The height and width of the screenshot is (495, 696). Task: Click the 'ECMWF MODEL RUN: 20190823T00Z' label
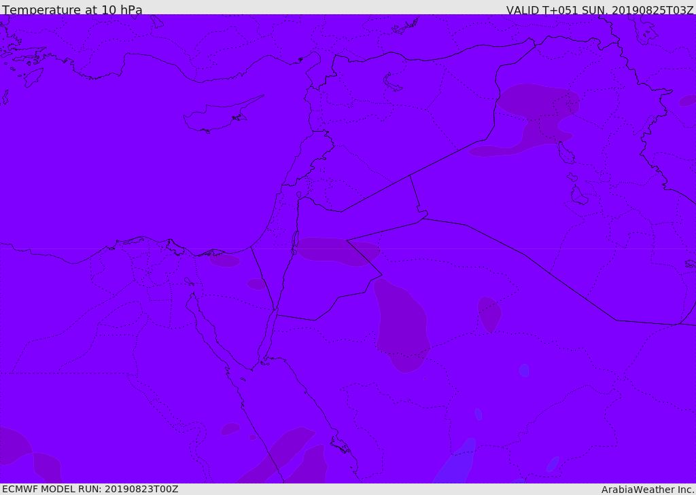click(90, 489)
